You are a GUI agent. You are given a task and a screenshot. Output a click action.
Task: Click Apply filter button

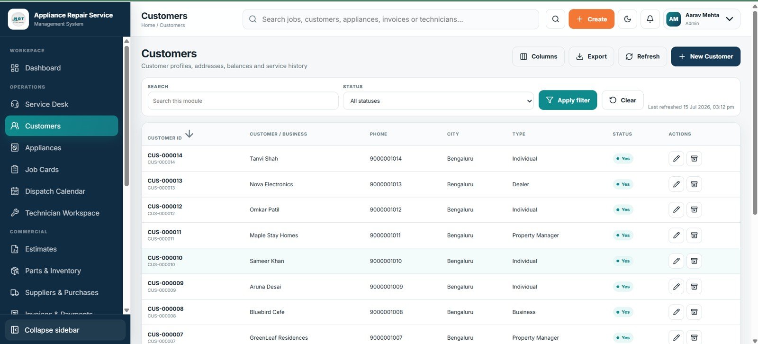point(568,100)
